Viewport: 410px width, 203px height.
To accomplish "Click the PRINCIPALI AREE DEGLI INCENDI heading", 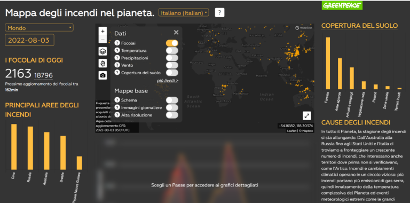I will 42,110.
